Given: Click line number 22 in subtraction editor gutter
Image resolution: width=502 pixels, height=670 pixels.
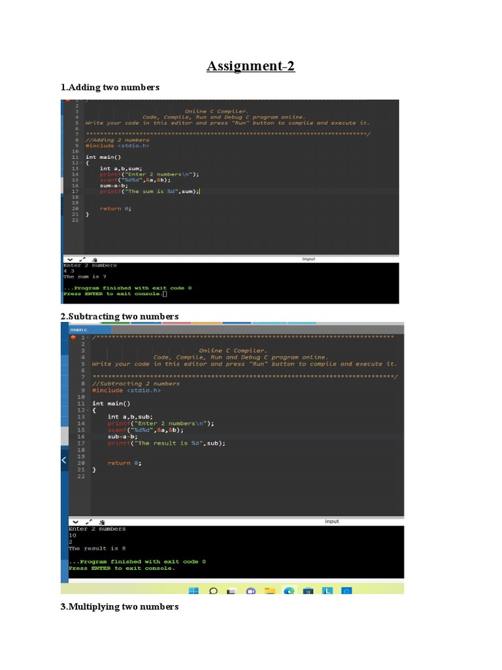Looking at the screenshot, I should [81, 476].
